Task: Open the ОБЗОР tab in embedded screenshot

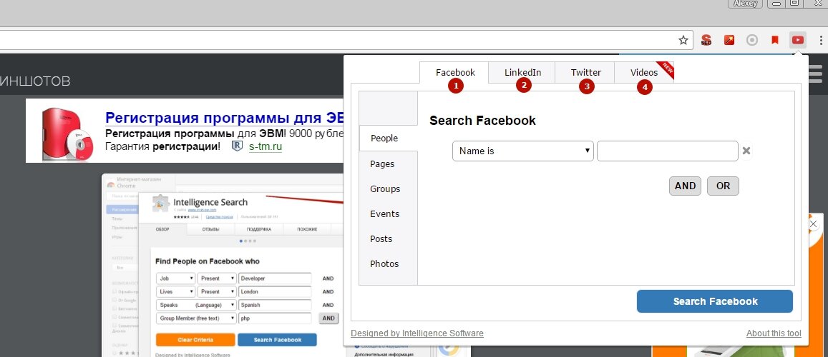Action: point(162,230)
